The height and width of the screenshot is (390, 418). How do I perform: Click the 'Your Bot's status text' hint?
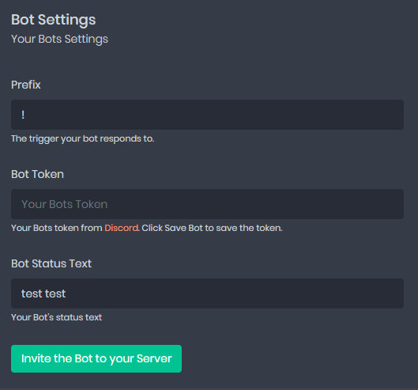pos(56,317)
